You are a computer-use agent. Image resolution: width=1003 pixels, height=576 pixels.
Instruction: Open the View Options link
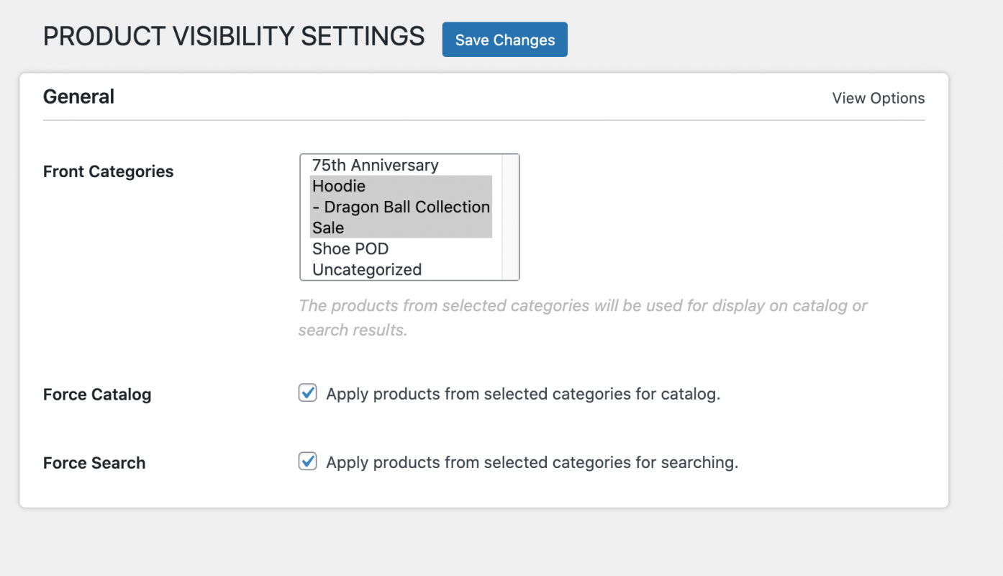pyautogui.click(x=878, y=98)
